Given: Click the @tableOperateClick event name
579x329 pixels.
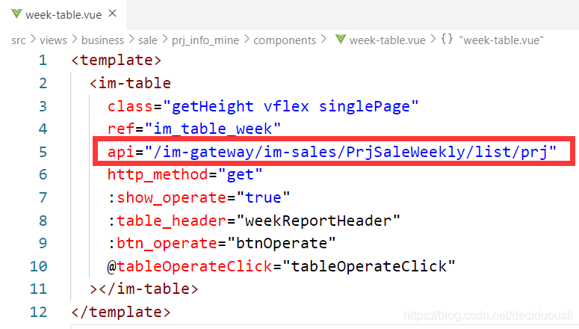Looking at the screenshot, I should pos(190,266).
